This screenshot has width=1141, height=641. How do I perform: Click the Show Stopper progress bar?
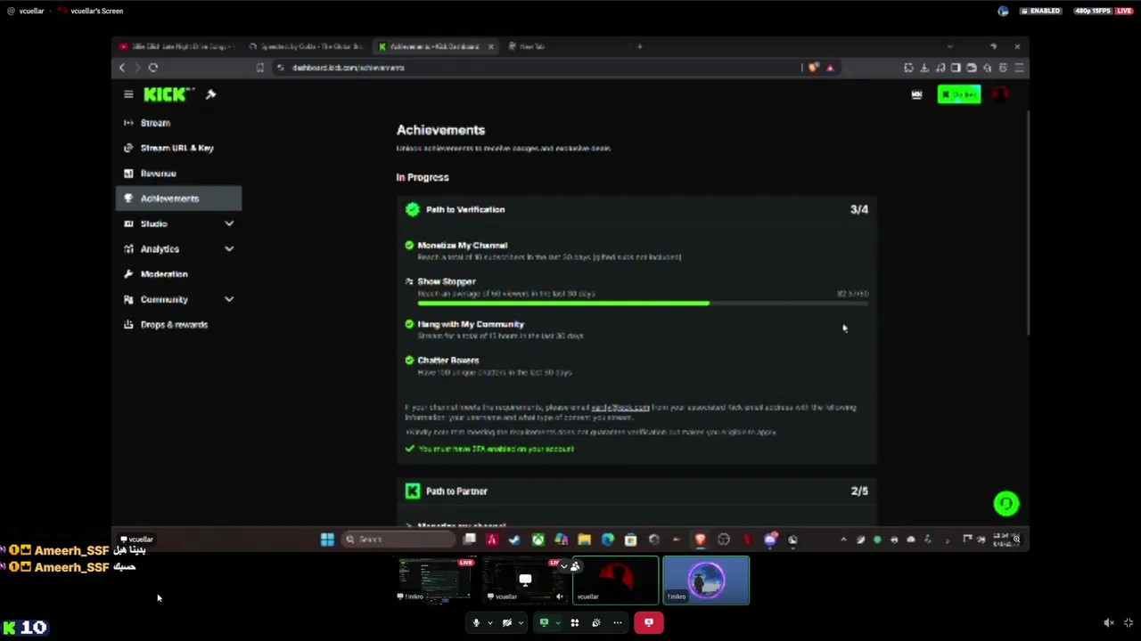(x=643, y=304)
